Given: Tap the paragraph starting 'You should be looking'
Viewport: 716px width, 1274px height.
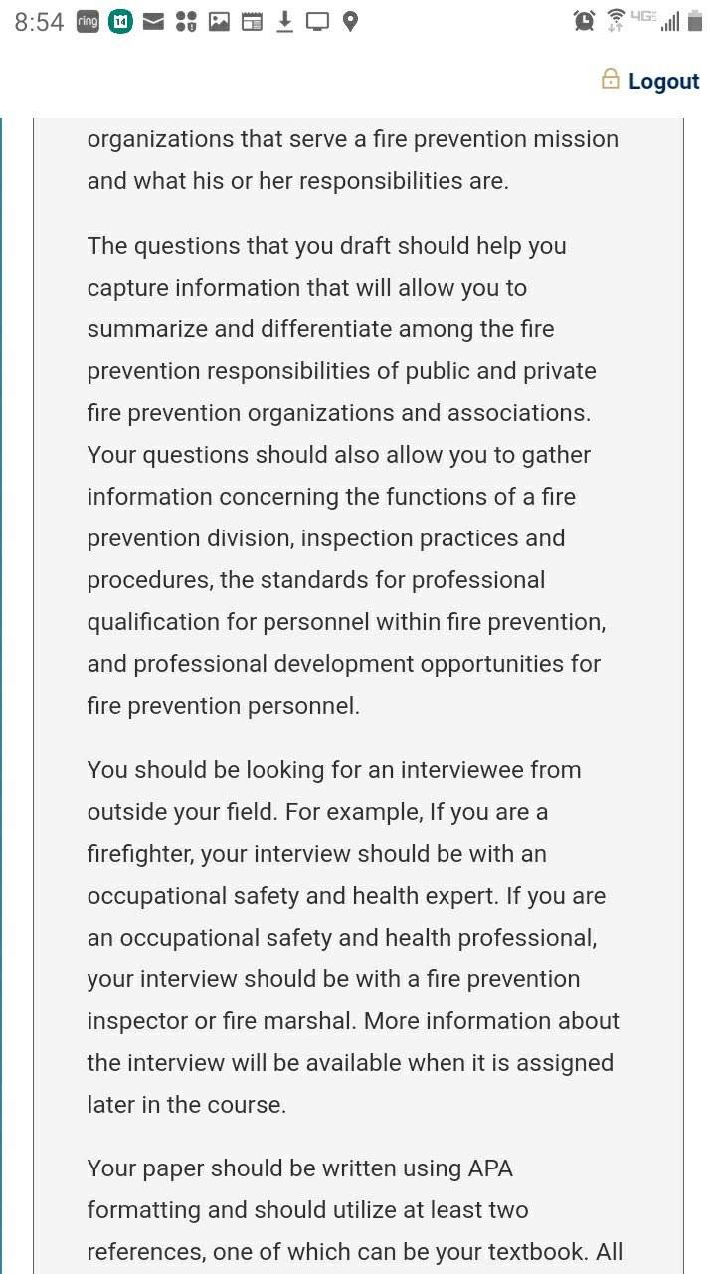Looking at the screenshot, I should click(x=353, y=938).
